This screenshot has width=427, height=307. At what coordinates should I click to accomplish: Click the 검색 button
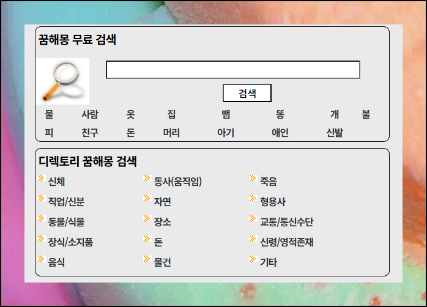[x=247, y=93]
